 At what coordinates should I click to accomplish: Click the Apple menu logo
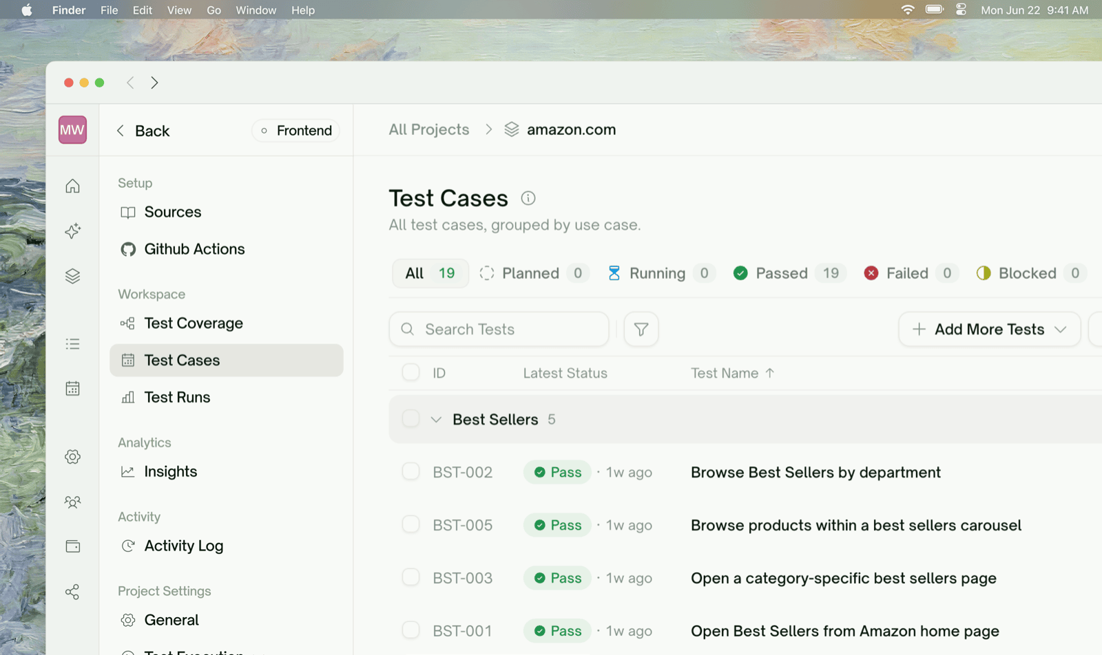(26, 10)
